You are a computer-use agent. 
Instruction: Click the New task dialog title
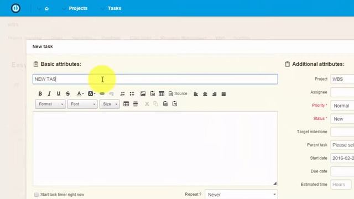point(43,46)
